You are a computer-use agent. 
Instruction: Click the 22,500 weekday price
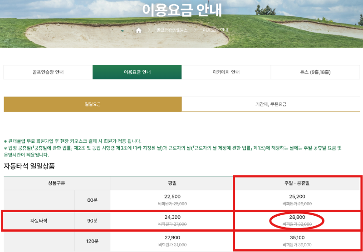coord(172,197)
